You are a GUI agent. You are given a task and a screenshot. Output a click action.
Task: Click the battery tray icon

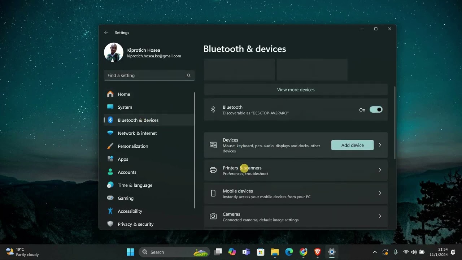pyautogui.click(x=422, y=252)
